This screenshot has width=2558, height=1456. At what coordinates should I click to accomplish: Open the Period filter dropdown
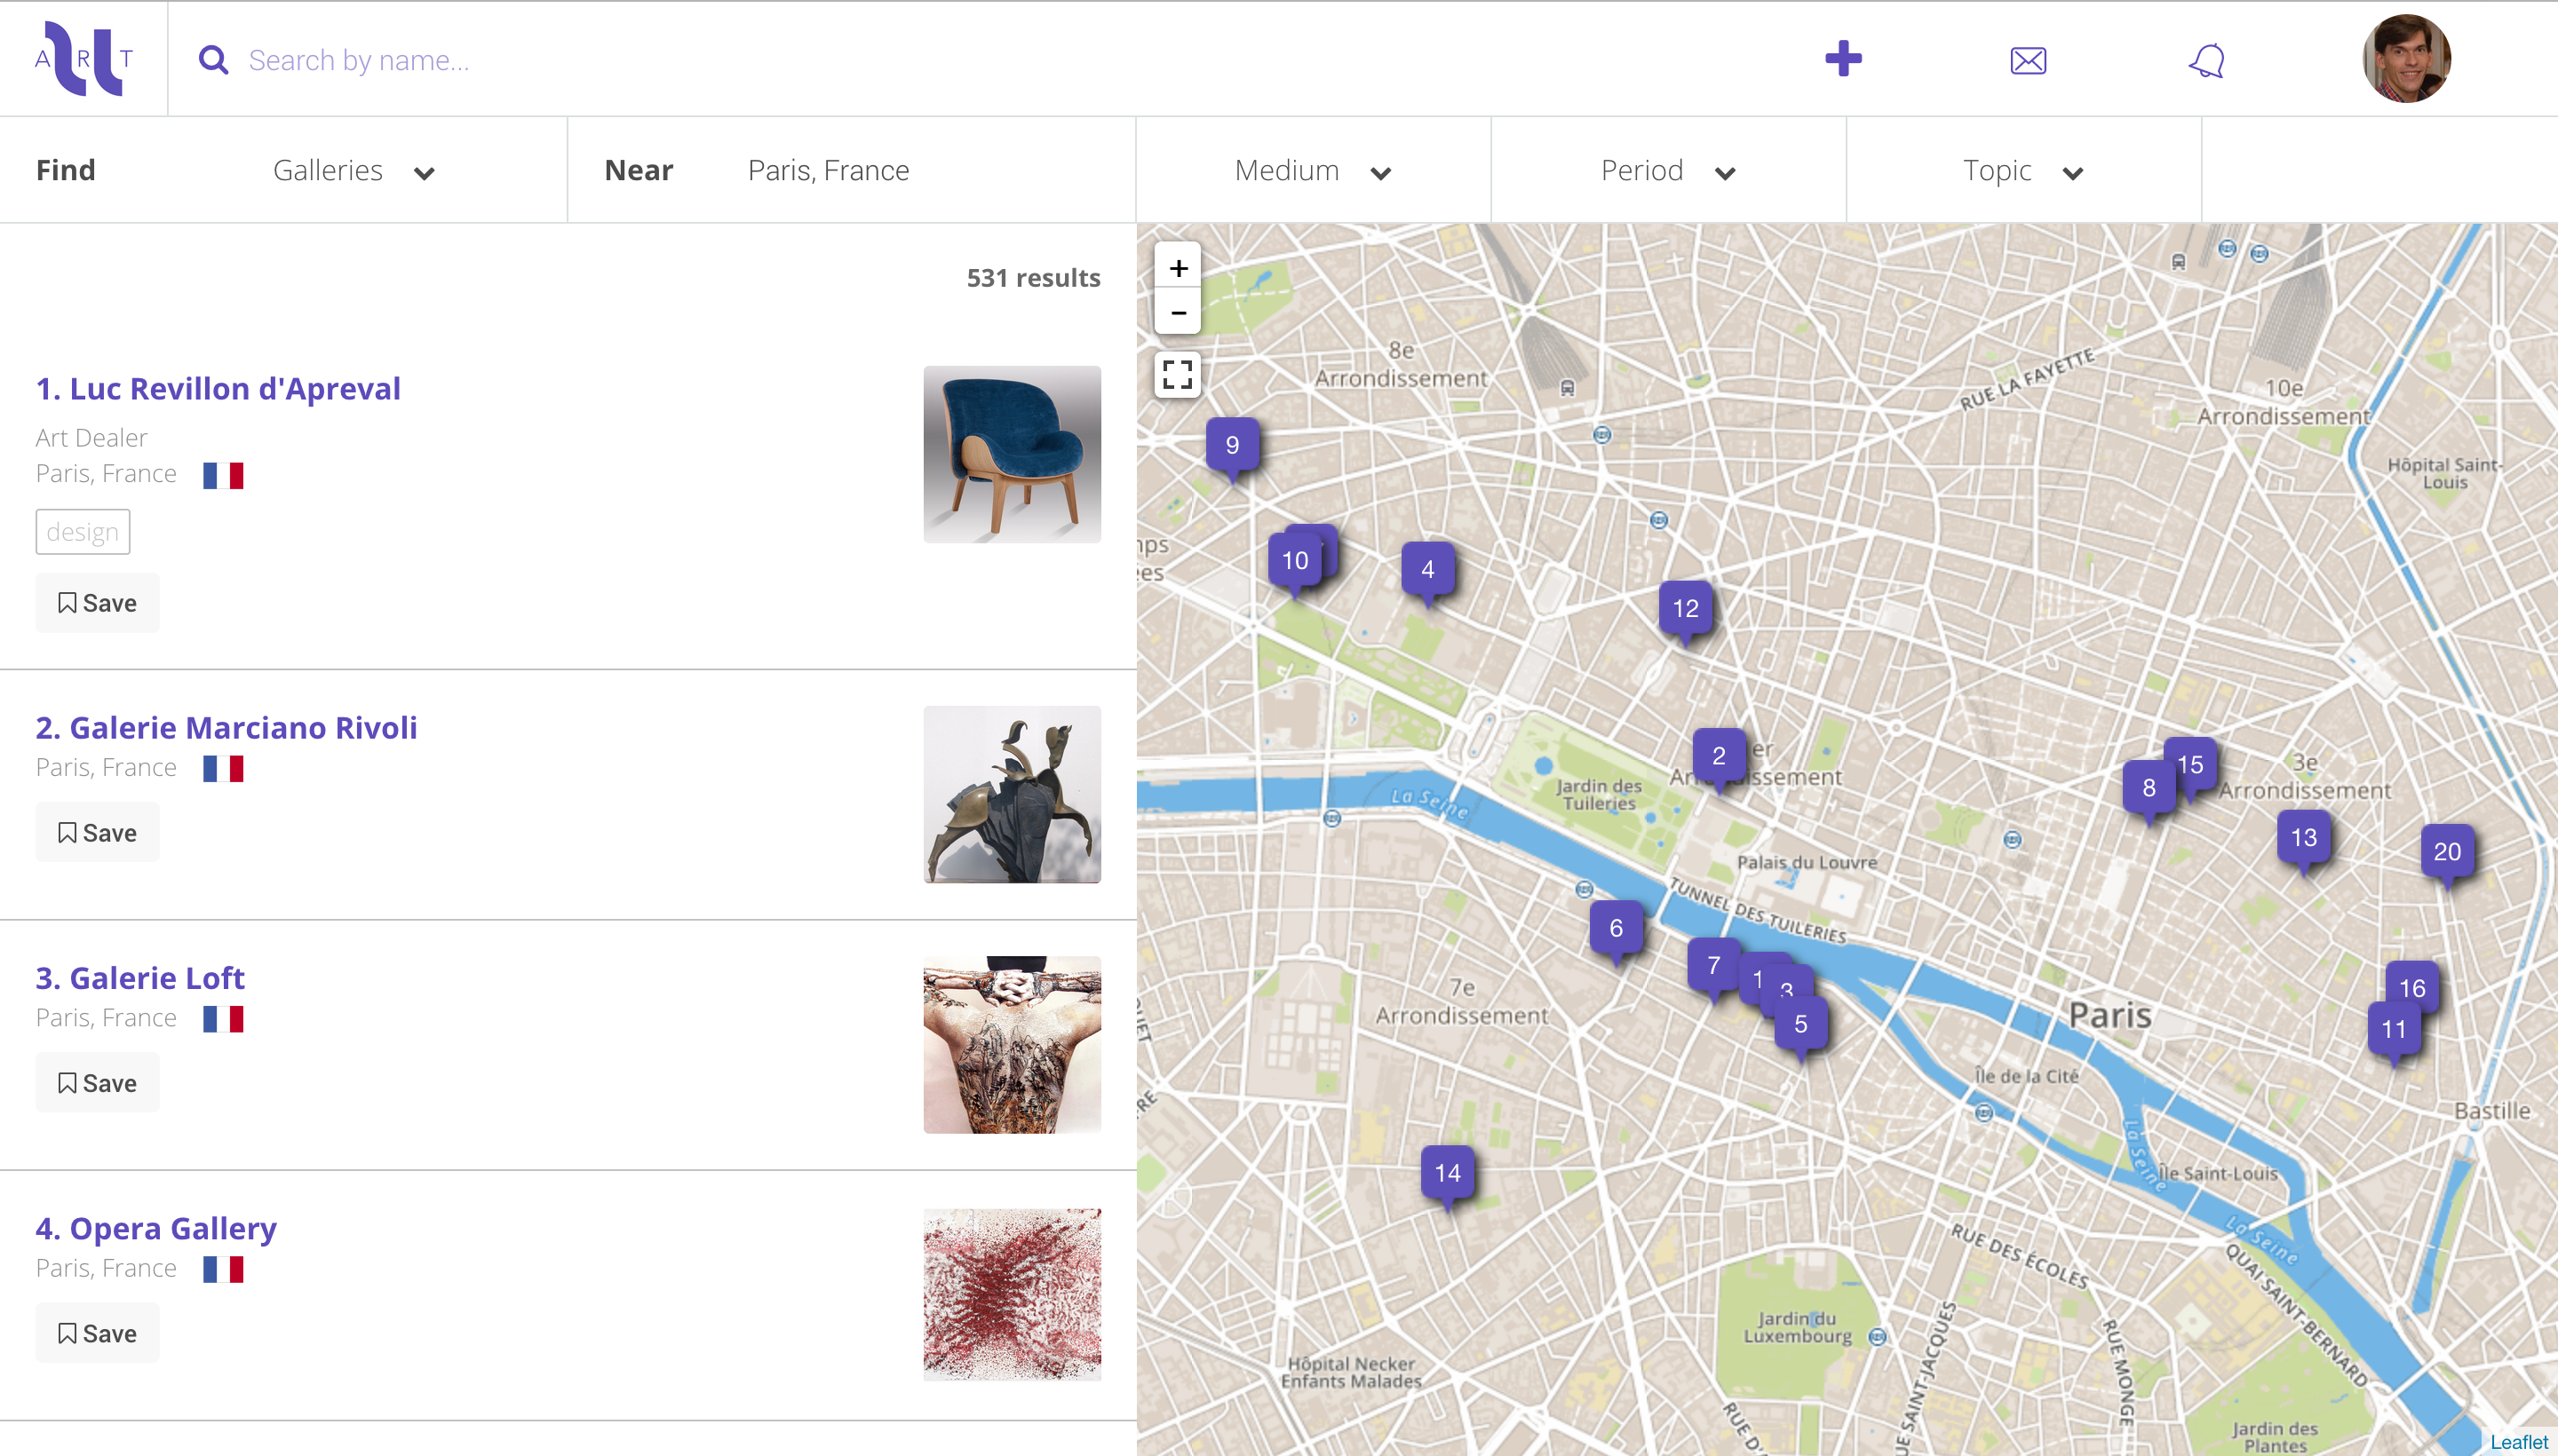point(1668,171)
